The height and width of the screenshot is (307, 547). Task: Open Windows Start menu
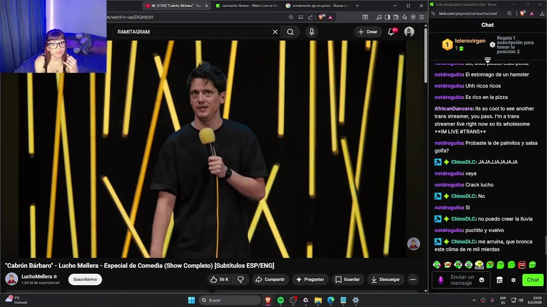click(x=191, y=300)
